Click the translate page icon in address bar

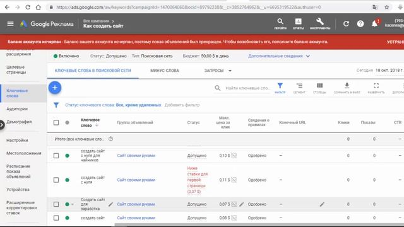click(x=375, y=7)
